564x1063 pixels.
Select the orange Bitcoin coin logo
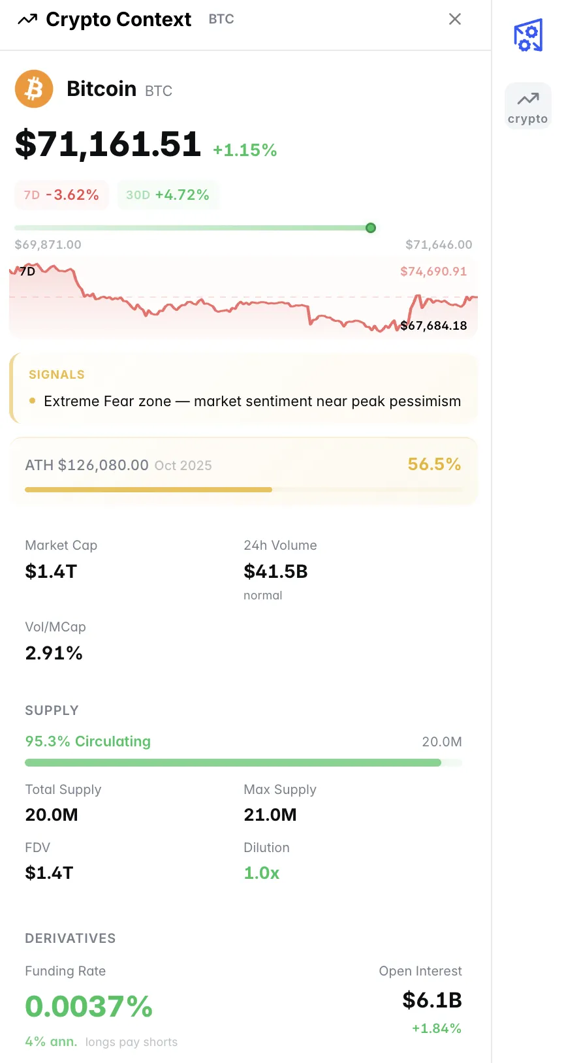point(34,89)
